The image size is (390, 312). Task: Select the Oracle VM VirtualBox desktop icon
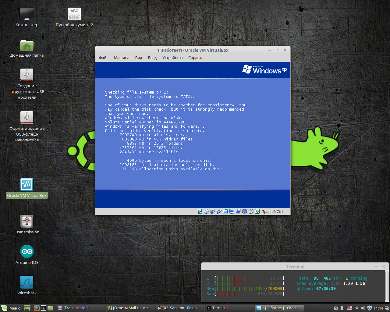(x=27, y=188)
